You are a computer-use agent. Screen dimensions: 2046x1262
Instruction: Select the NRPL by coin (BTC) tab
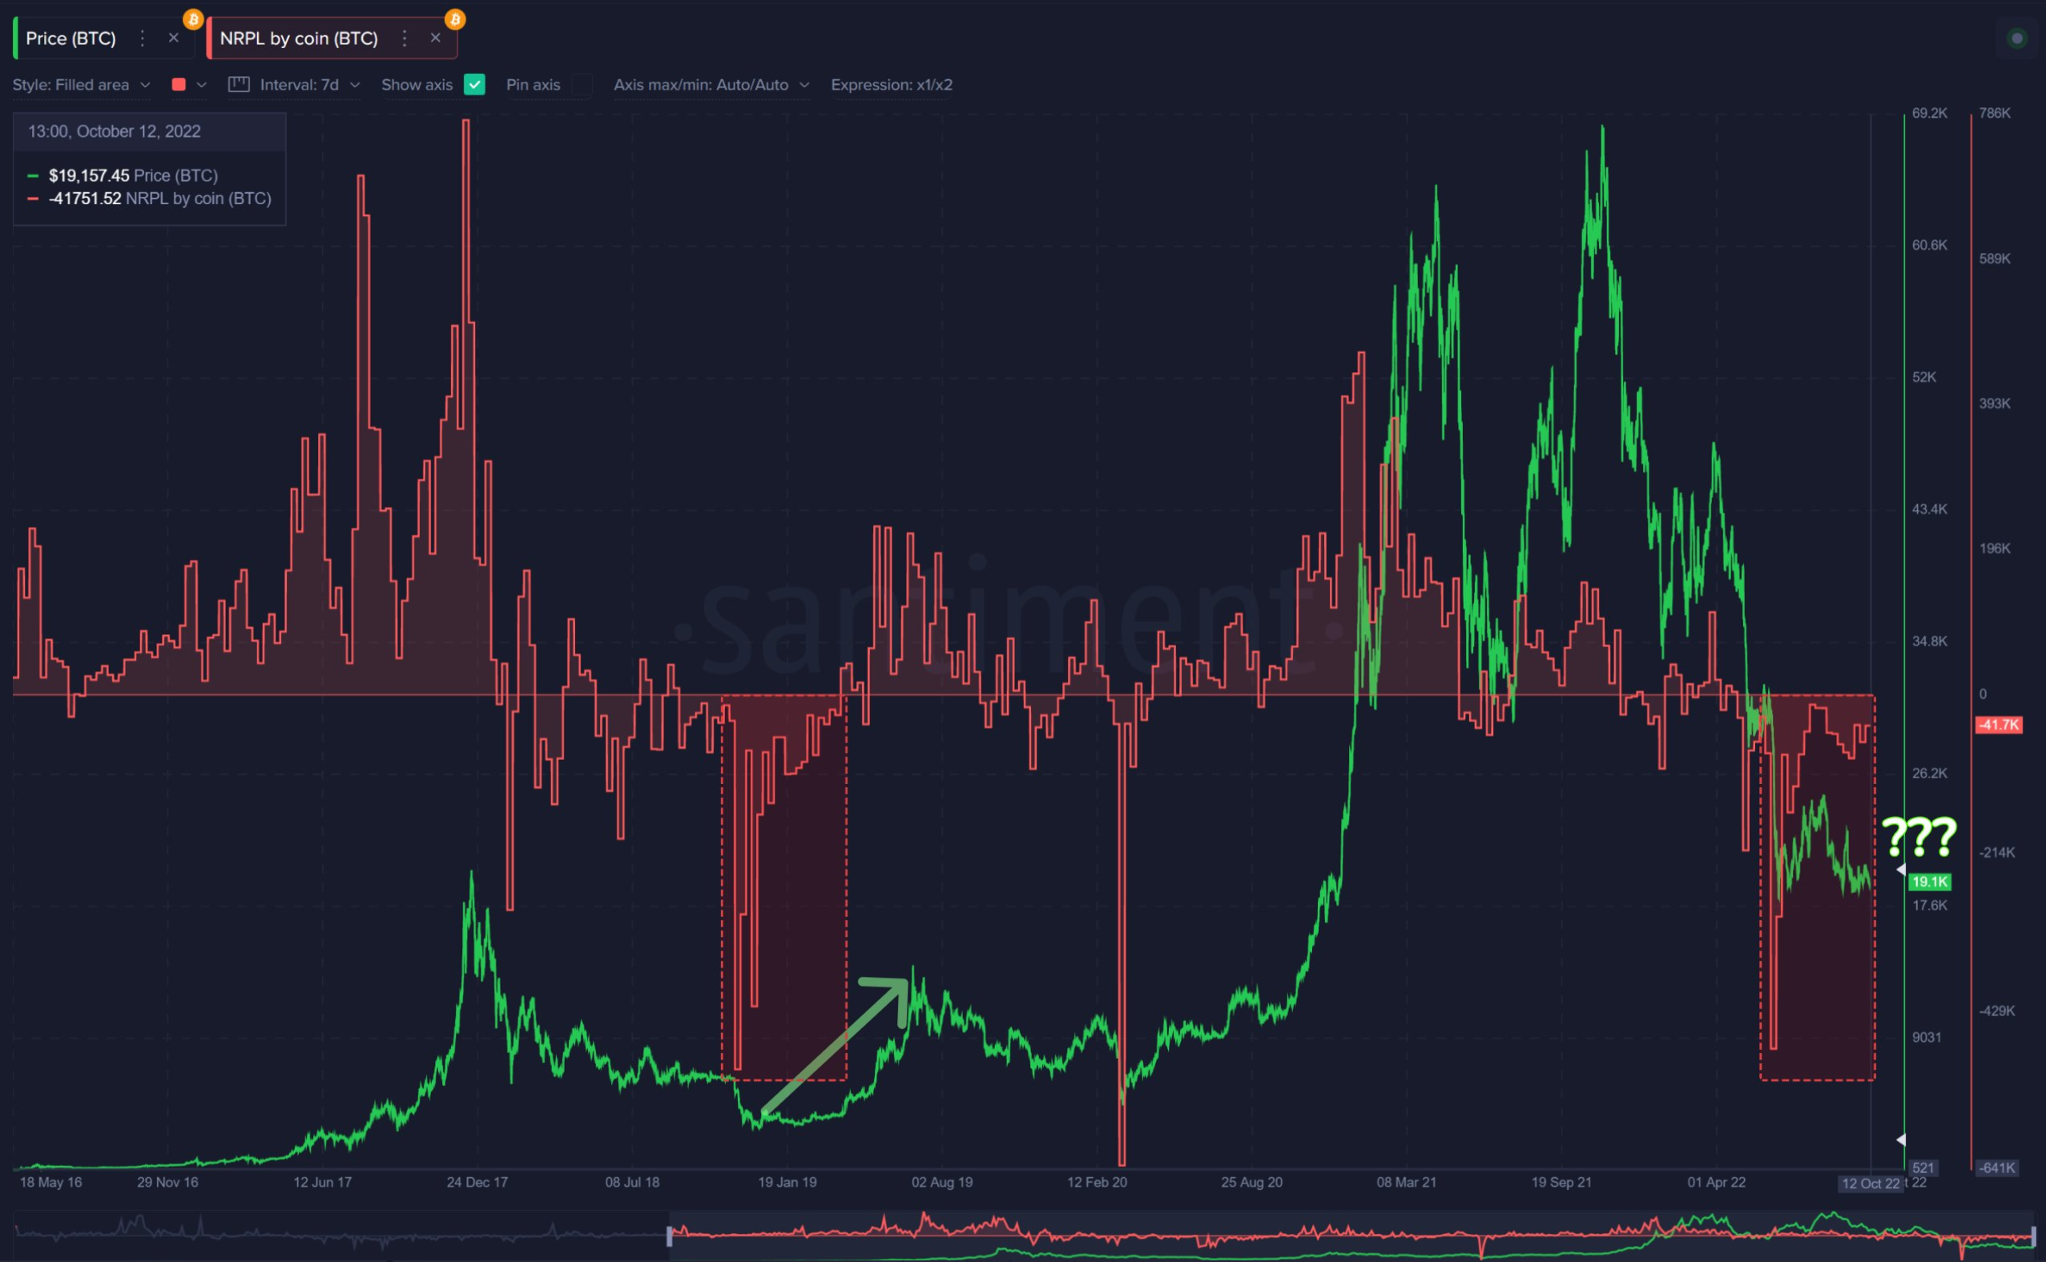coord(298,38)
